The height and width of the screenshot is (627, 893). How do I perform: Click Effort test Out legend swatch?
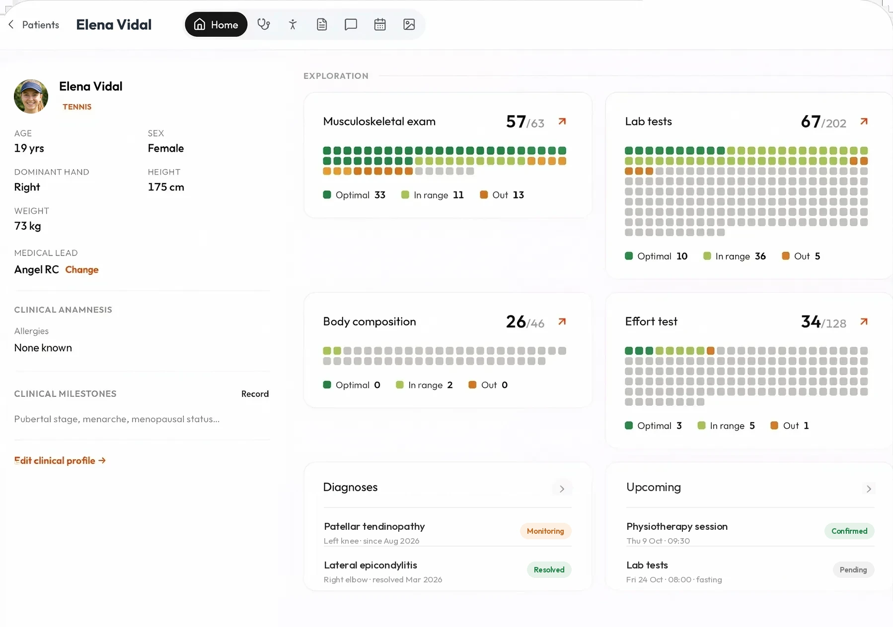click(774, 426)
